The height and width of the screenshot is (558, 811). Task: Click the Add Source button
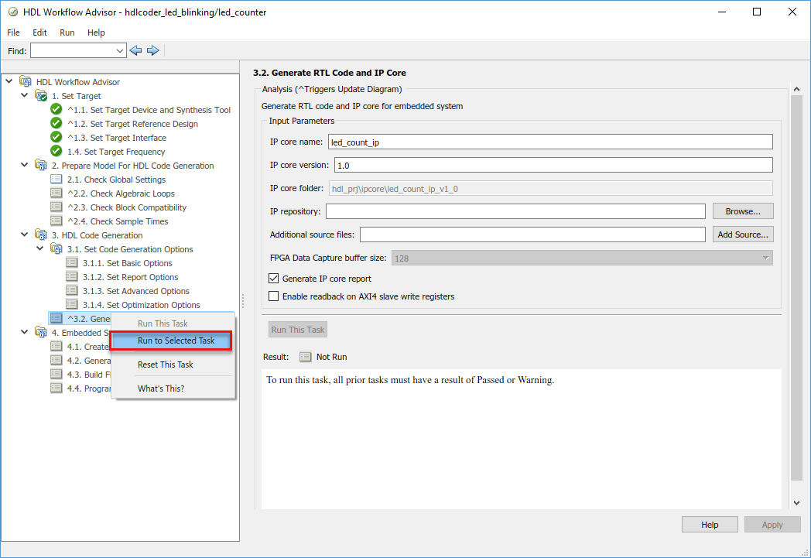click(x=743, y=234)
